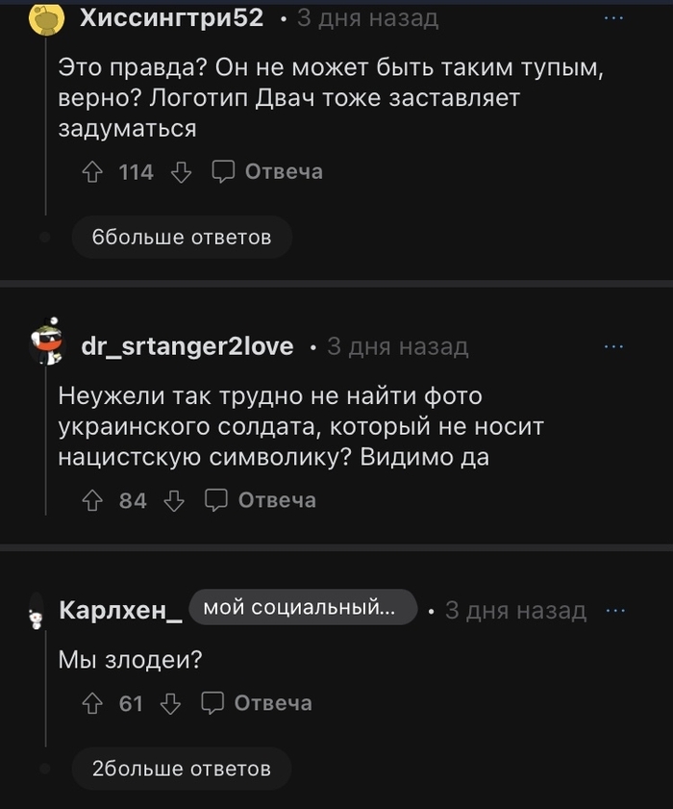Downvote the dr_srtanger2love comment
This screenshot has height=809, width=673.
tap(174, 500)
